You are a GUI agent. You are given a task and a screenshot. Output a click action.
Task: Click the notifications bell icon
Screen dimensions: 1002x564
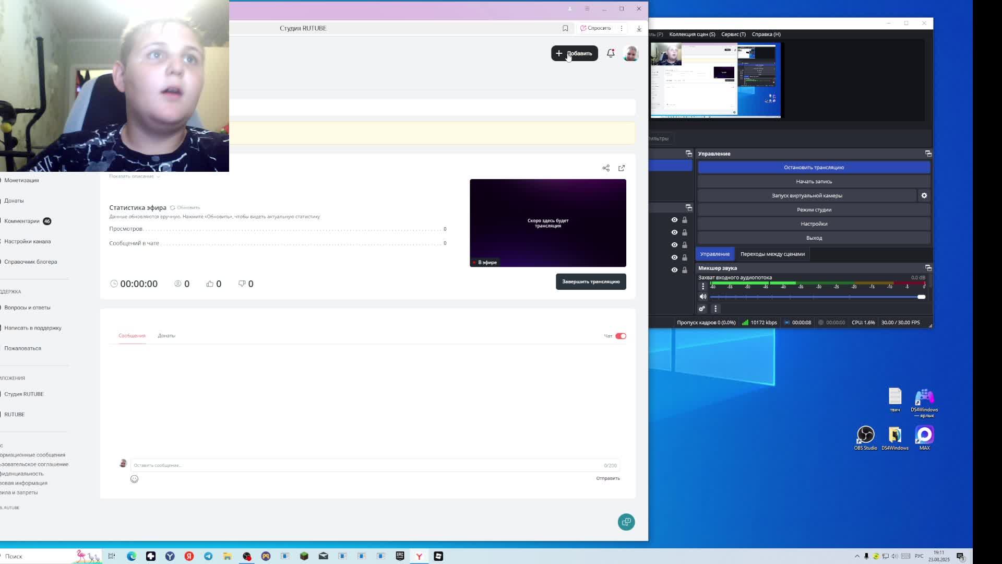611,53
